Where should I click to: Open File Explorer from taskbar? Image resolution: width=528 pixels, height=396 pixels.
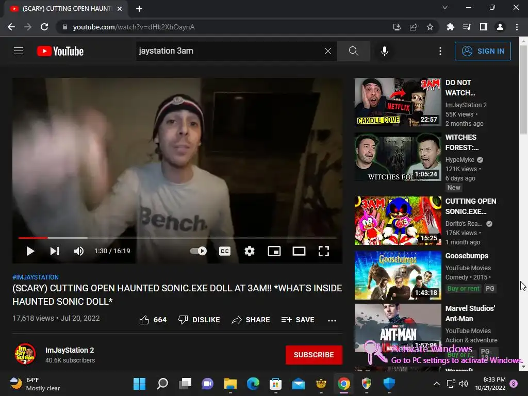(x=230, y=384)
